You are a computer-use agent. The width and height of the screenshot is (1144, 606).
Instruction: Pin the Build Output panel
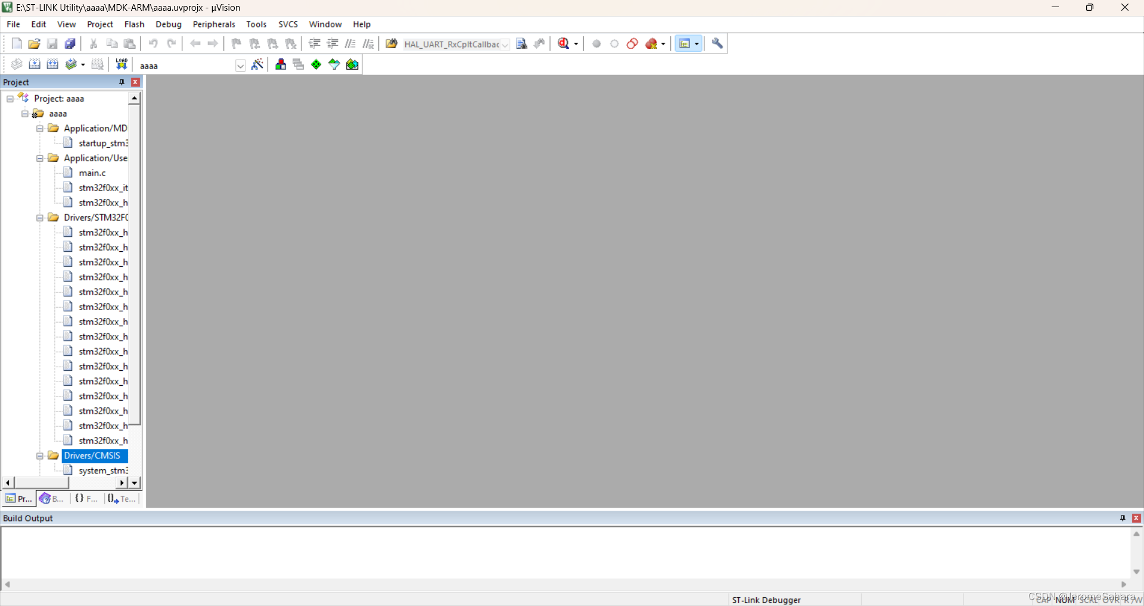coord(1123,518)
